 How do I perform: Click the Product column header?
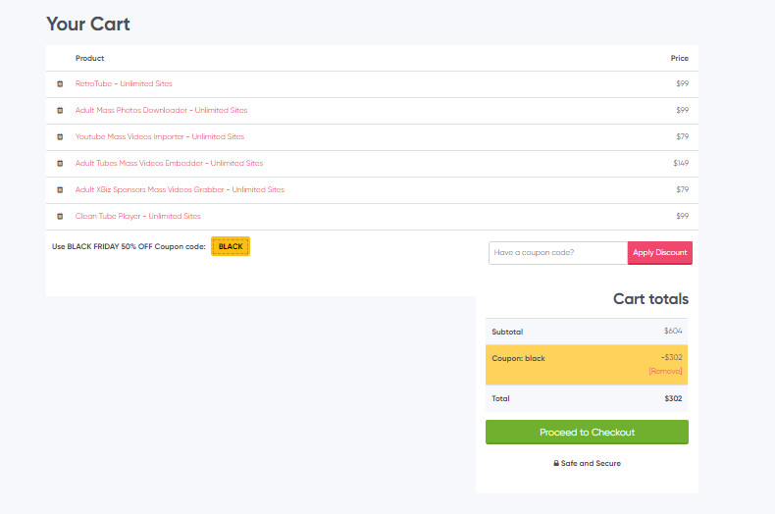89,58
